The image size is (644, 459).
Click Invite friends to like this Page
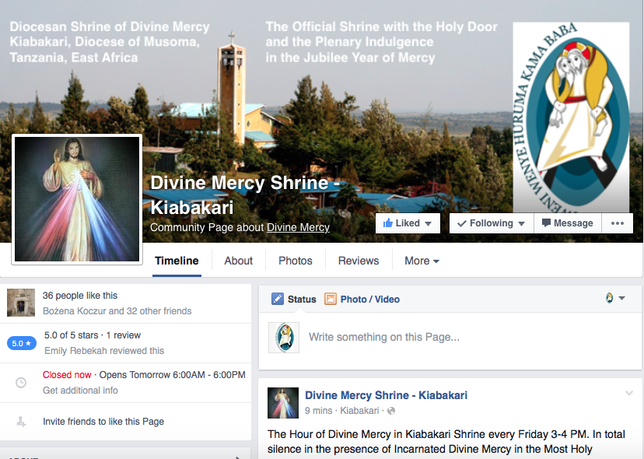tap(103, 422)
